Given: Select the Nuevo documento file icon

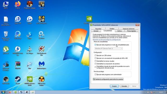Looking at the screenshot, I should tap(6, 21).
